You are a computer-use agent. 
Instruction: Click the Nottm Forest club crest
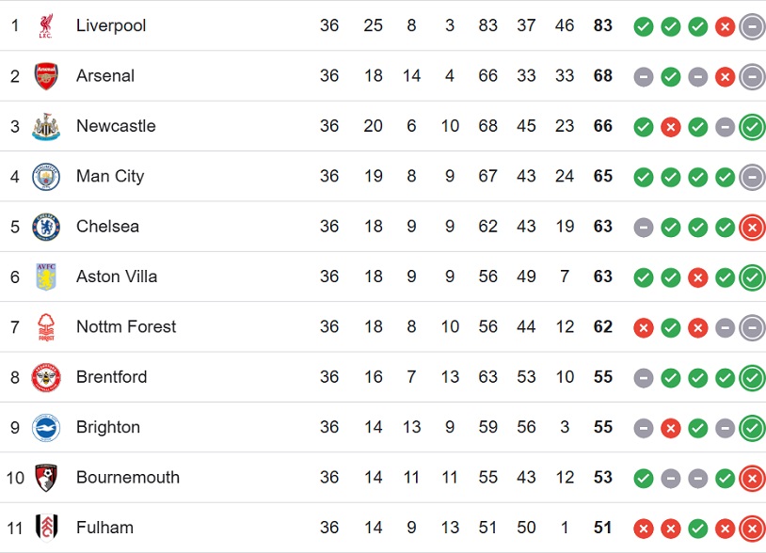pyautogui.click(x=46, y=327)
